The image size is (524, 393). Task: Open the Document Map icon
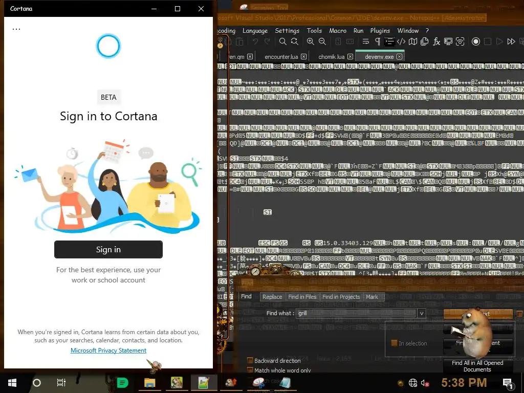click(413, 41)
